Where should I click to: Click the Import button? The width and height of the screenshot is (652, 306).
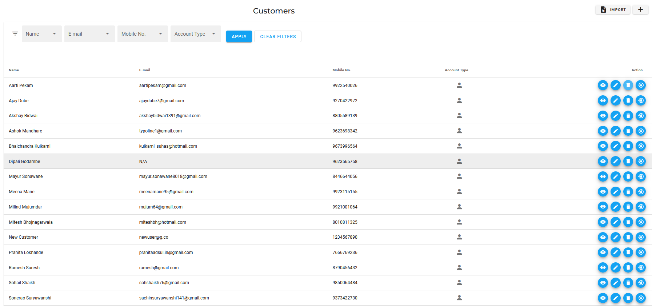tap(613, 10)
